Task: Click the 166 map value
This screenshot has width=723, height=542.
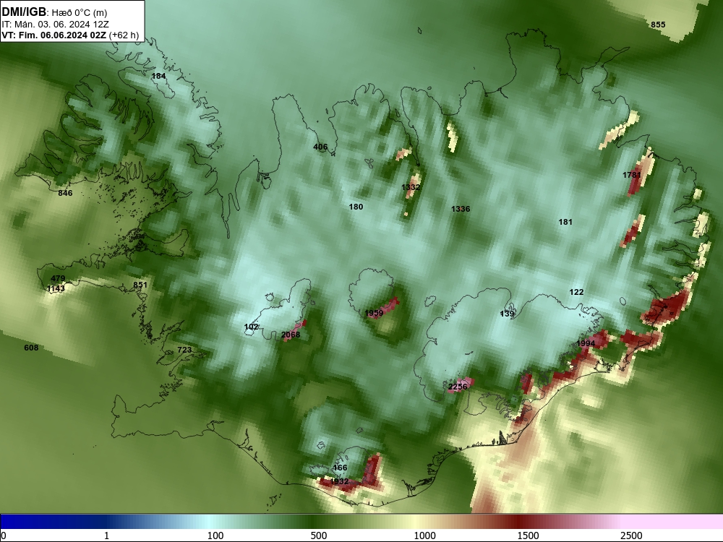Action: click(x=340, y=468)
